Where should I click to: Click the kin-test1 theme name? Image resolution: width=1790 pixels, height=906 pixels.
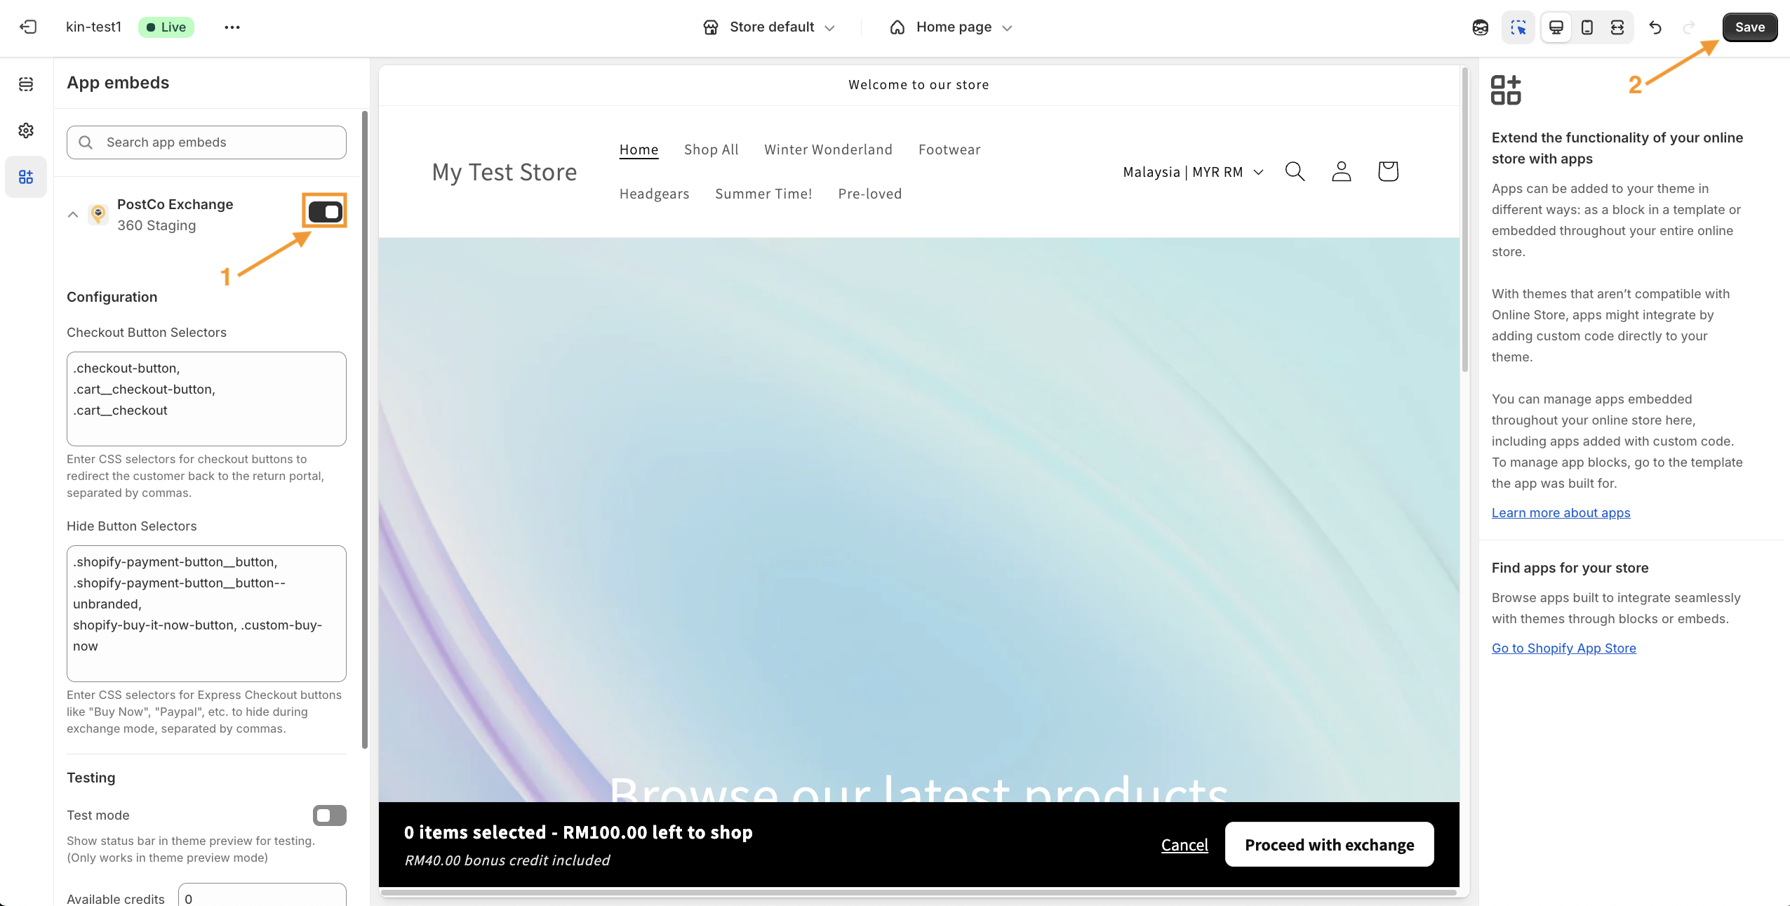[x=93, y=27]
